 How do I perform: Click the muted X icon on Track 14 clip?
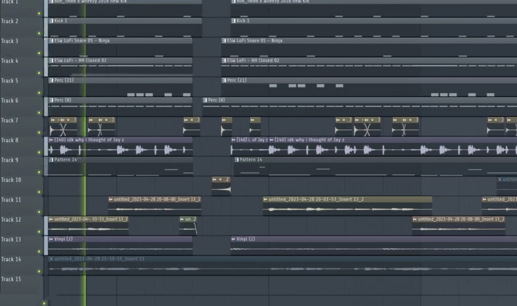[51, 259]
